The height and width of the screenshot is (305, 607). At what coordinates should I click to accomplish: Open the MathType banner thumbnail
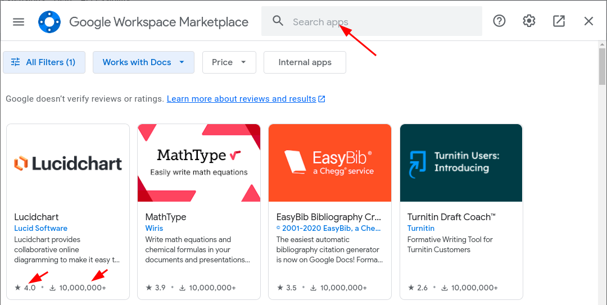click(199, 163)
